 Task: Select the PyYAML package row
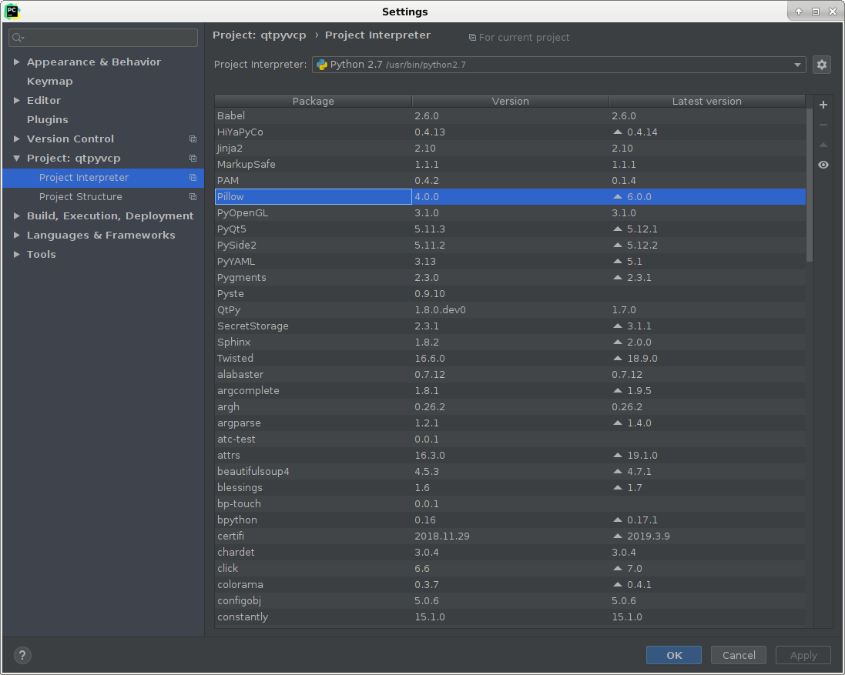tap(511, 261)
